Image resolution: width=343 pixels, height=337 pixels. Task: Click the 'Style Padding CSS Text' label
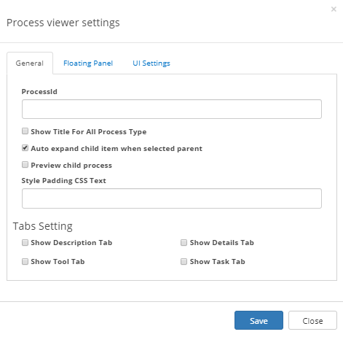(64, 181)
